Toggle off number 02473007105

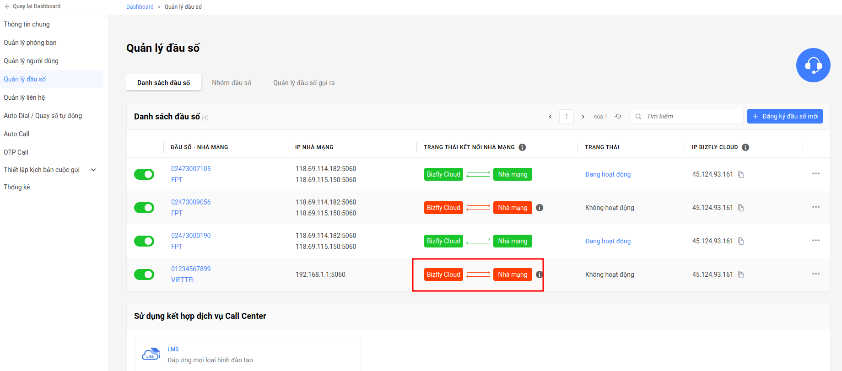[x=144, y=174]
